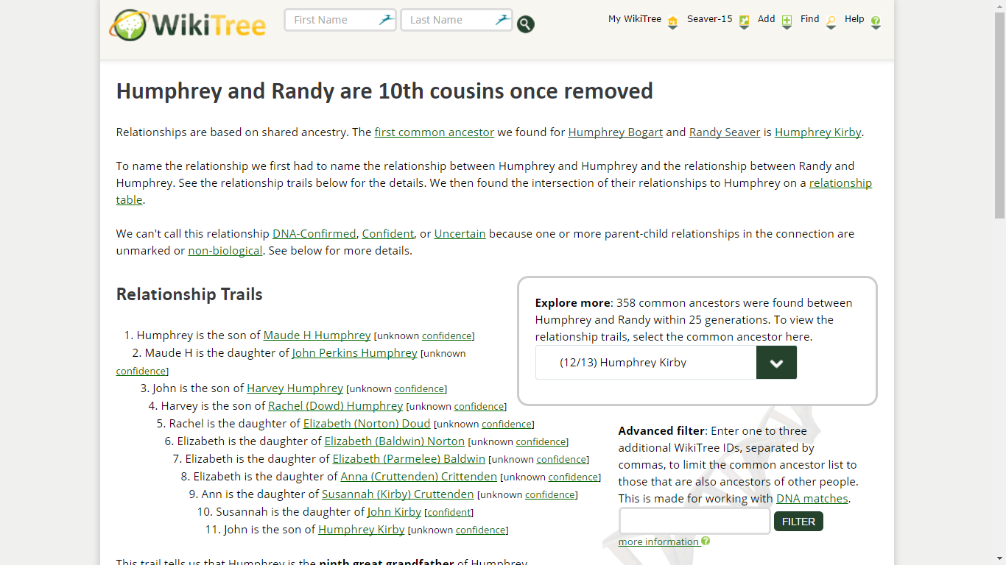This screenshot has height=565, width=1006.
Task: Click confidence link beside Elizabeth (Baldwin) Norton
Action: click(x=541, y=442)
